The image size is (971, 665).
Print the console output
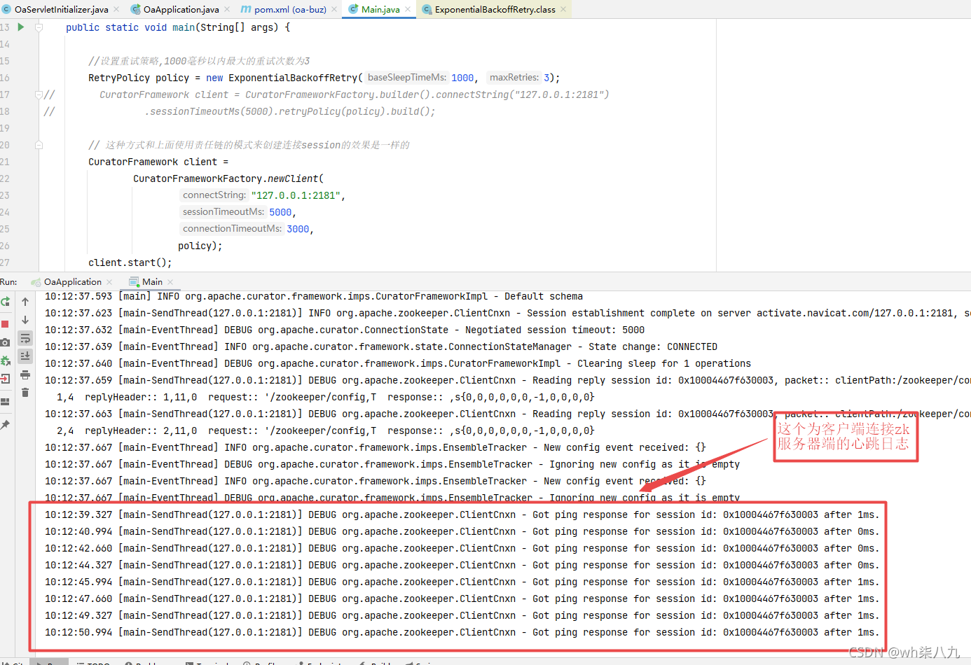click(25, 374)
